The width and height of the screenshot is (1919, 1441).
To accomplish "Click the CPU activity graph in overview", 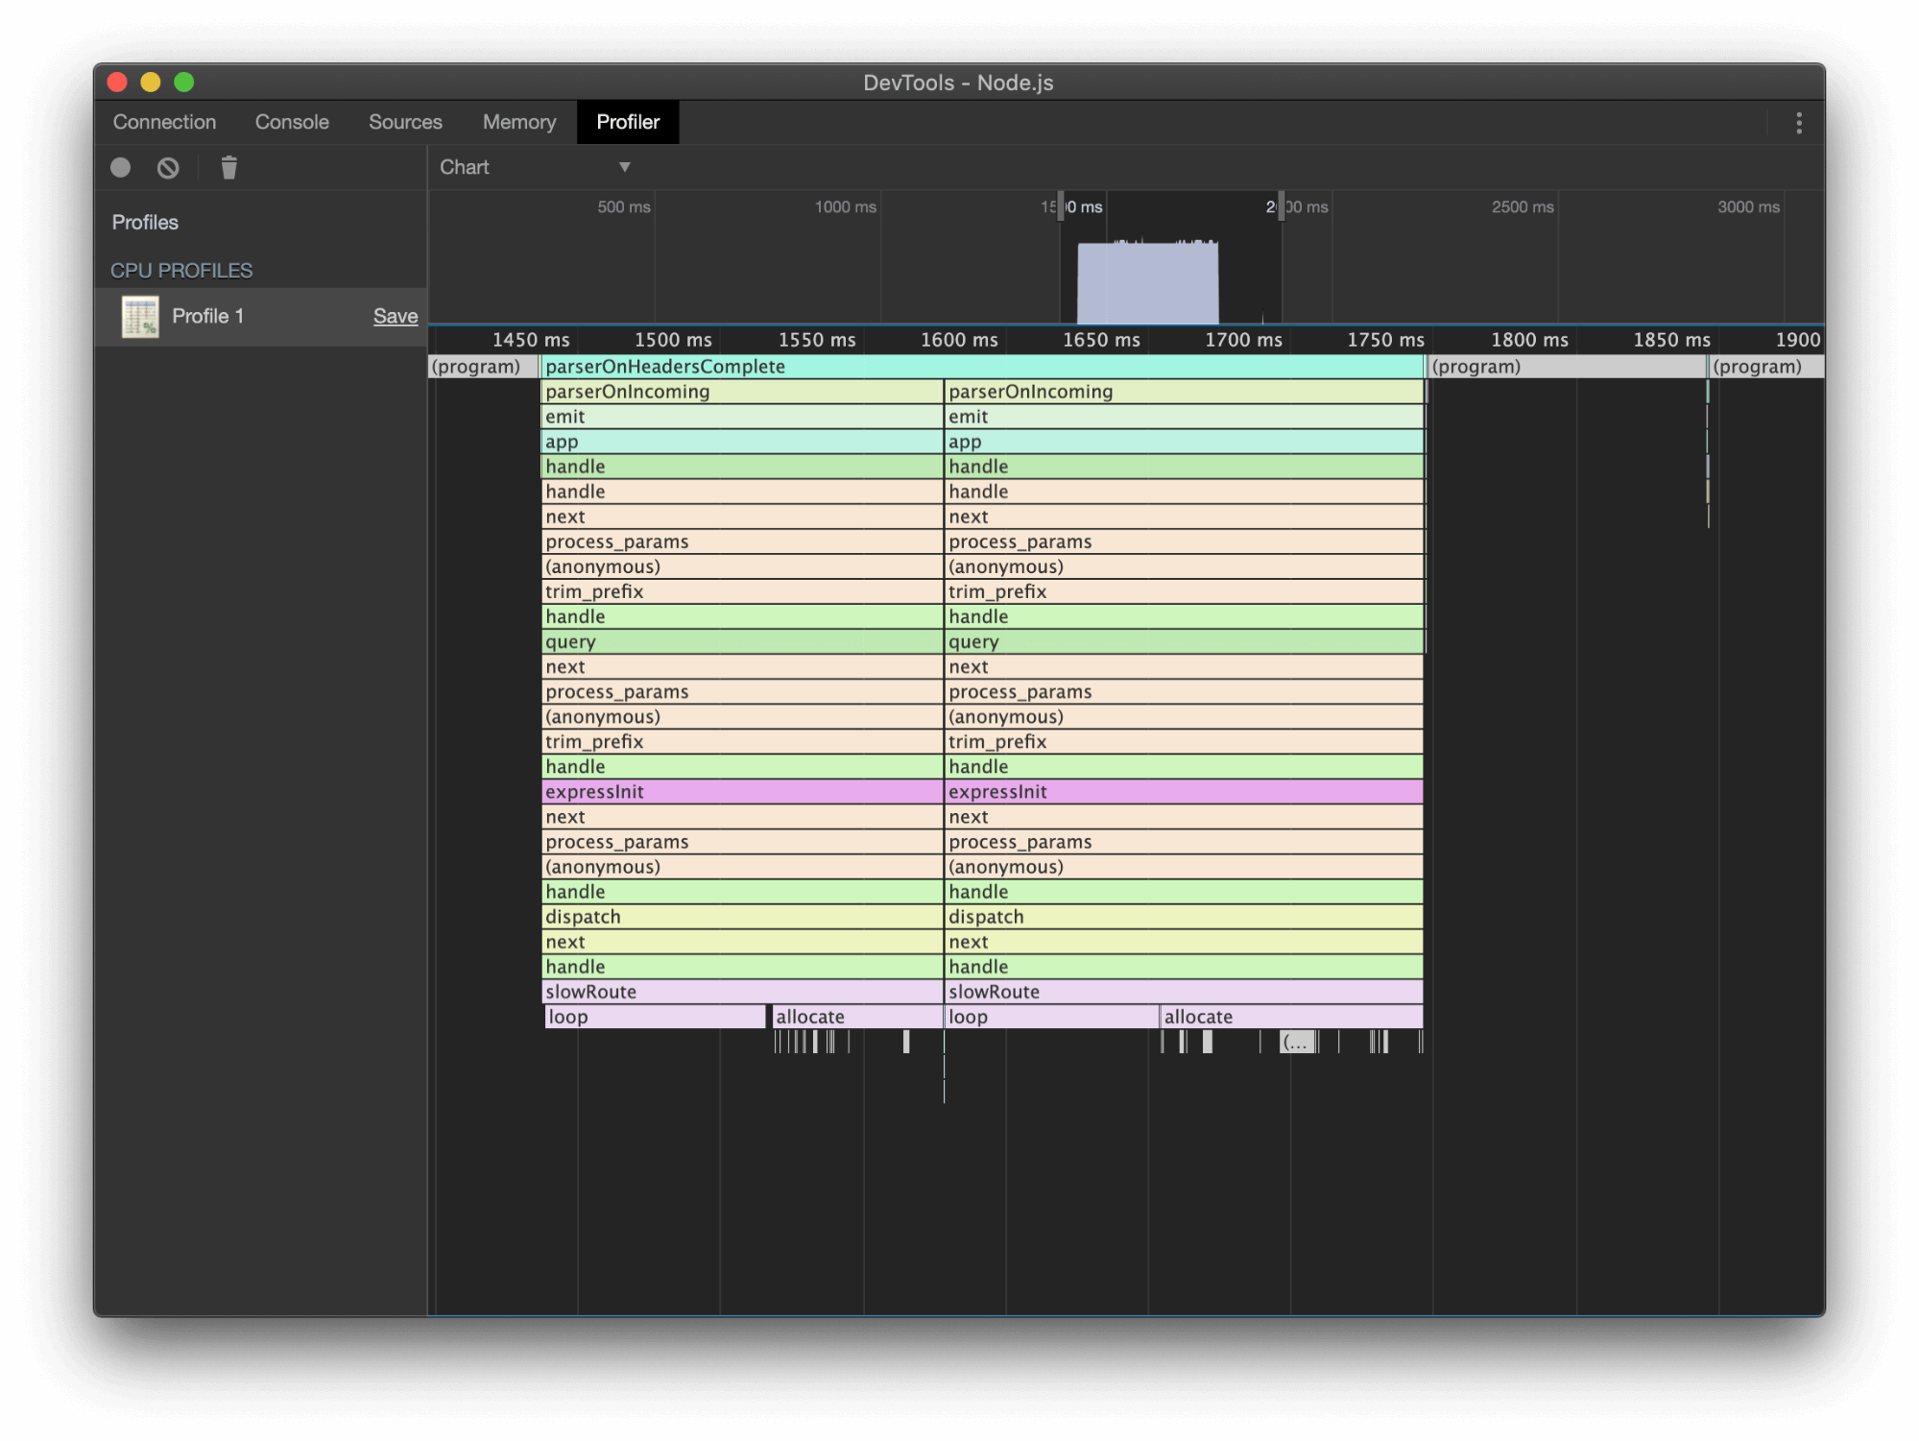I will (1147, 281).
